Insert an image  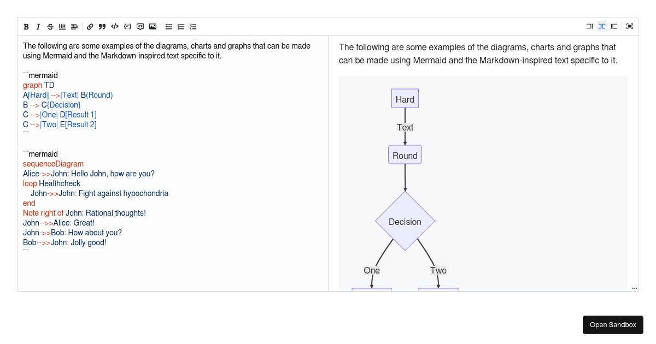pyautogui.click(x=153, y=26)
